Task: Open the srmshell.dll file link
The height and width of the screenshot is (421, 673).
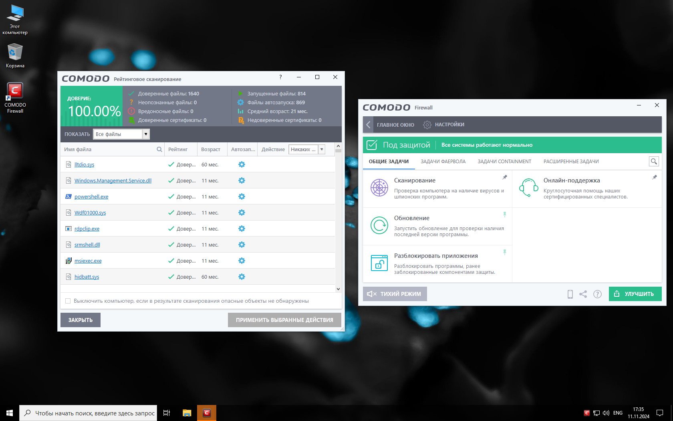Action: pyautogui.click(x=87, y=245)
